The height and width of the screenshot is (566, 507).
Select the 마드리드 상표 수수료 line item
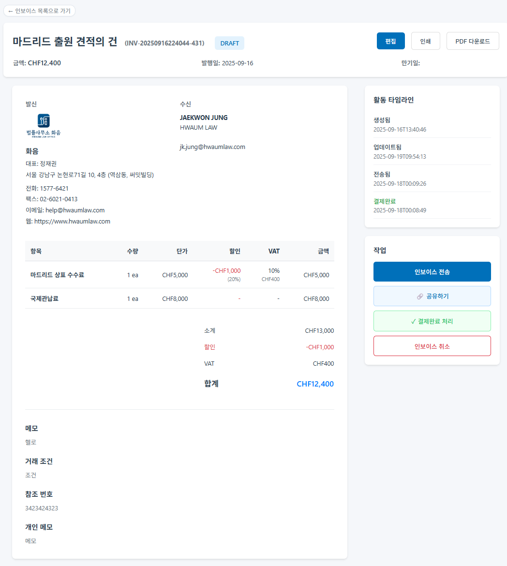57,275
